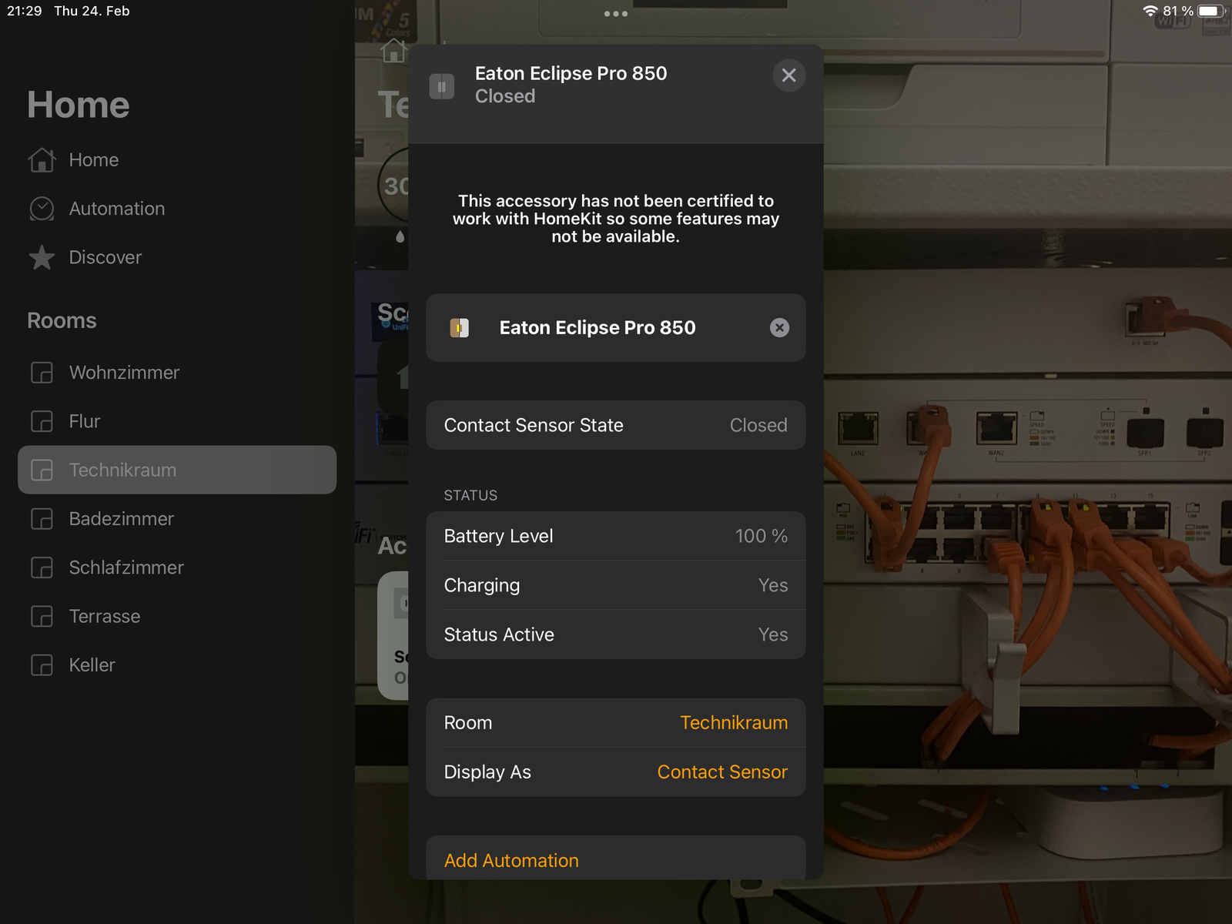Change the Room setting from Technikraum
1232x924 pixels.
(x=733, y=723)
